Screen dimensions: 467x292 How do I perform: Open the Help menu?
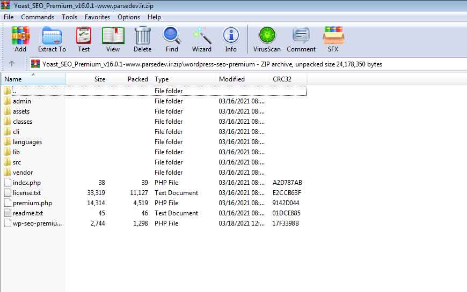(154, 17)
